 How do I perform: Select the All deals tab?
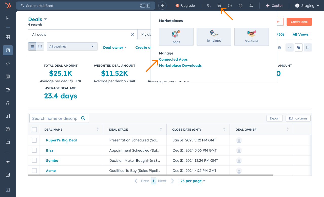[x=83, y=35]
